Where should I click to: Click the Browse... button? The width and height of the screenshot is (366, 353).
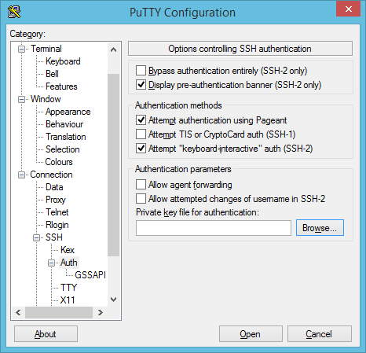pyautogui.click(x=320, y=228)
